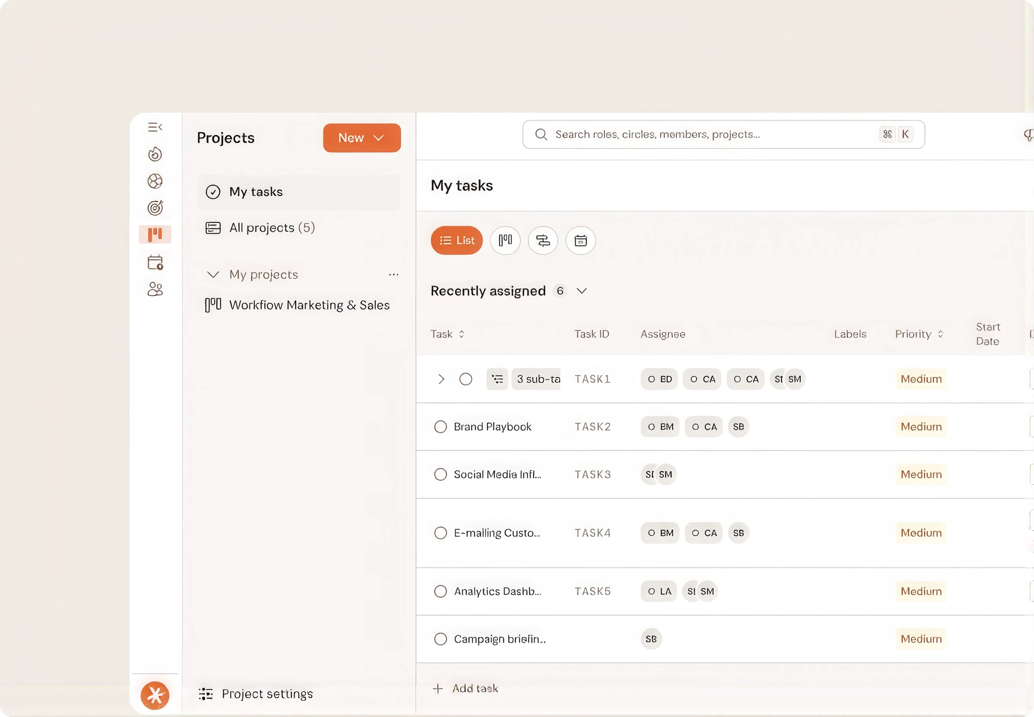Mark Analytics Dashb... task complete

(440, 591)
